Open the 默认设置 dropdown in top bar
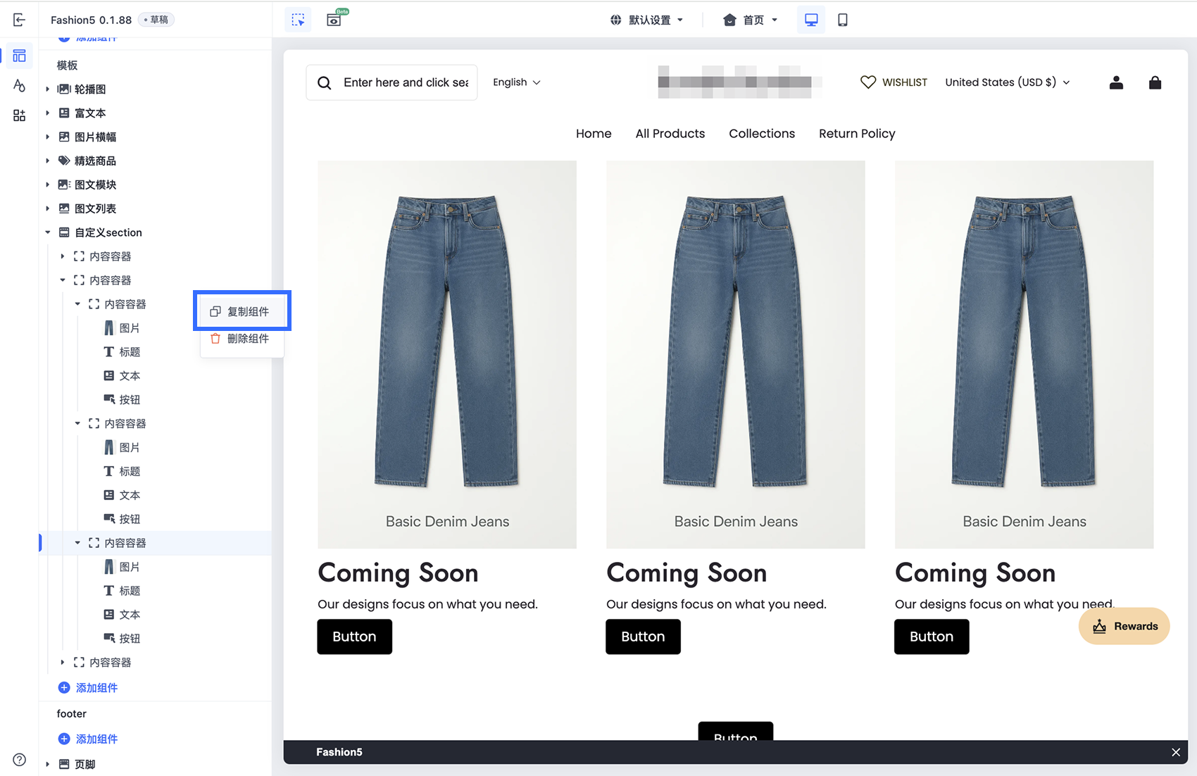1197x776 pixels. pos(646,20)
